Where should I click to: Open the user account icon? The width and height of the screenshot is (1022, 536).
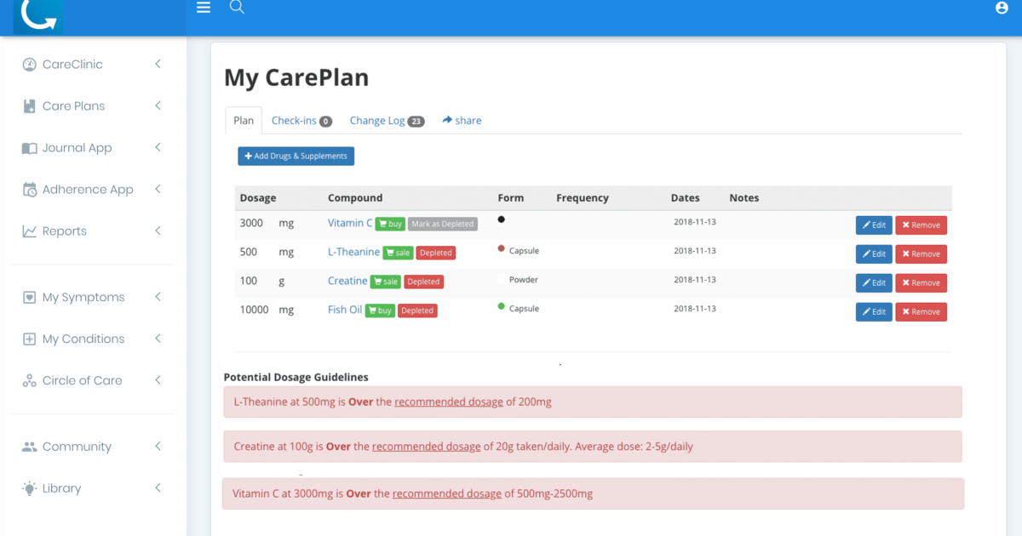(1002, 8)
